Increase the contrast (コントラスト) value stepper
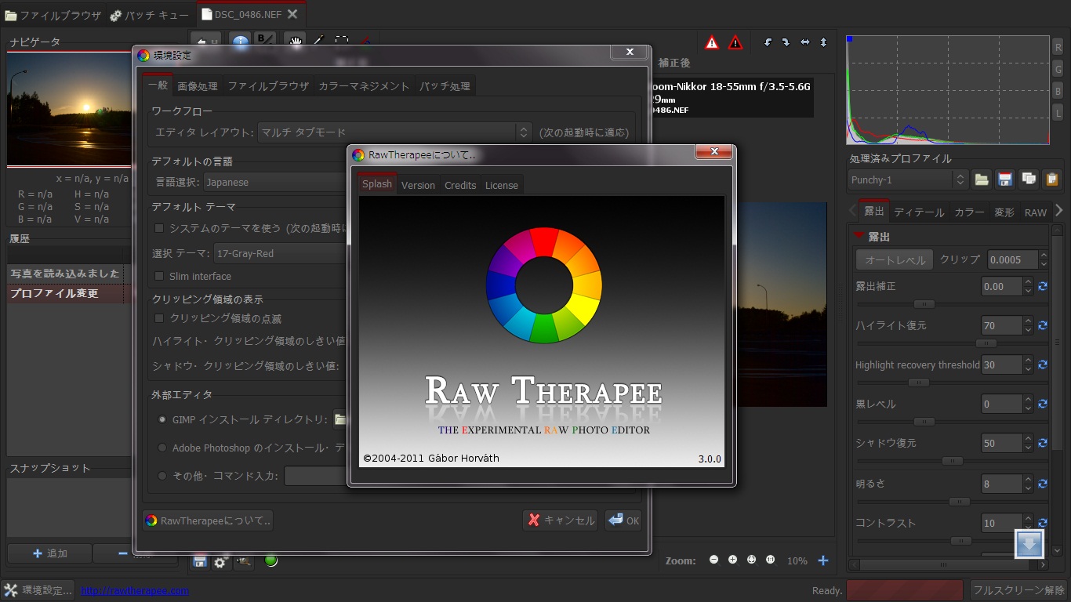Screen dimensions: 1071x602 pos(1028,518)
